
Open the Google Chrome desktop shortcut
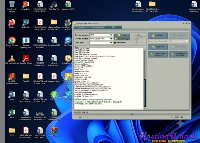click(12, 41)
